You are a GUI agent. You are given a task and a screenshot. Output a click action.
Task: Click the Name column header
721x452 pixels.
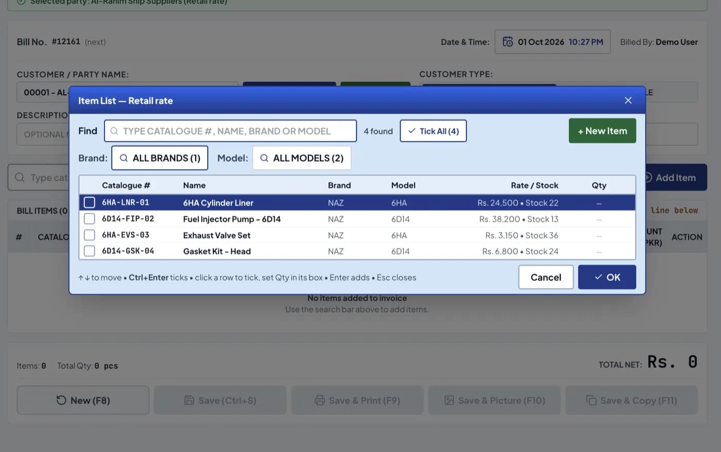(194, 185)
